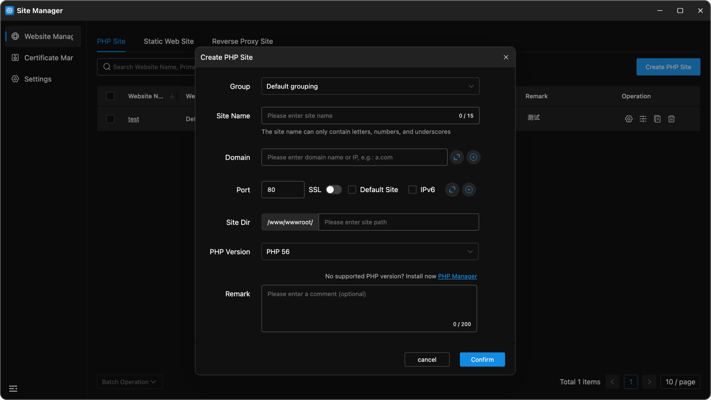Toggle the SSL switch on
The width and height of the screenshot is (711, 400).
(x=333, y=190)
